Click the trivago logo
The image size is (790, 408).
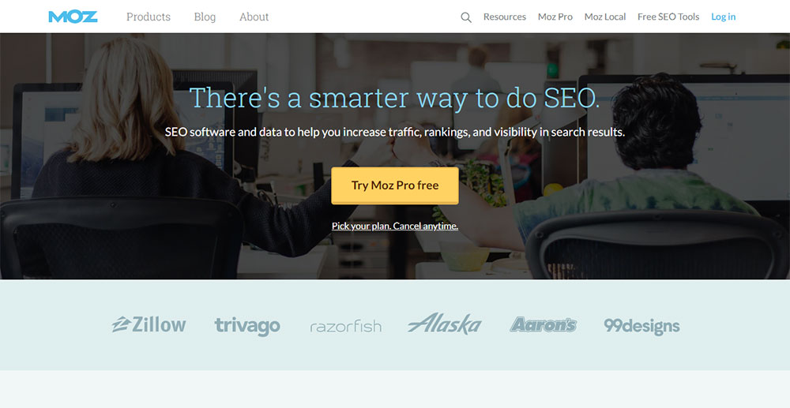click(246, 326)
